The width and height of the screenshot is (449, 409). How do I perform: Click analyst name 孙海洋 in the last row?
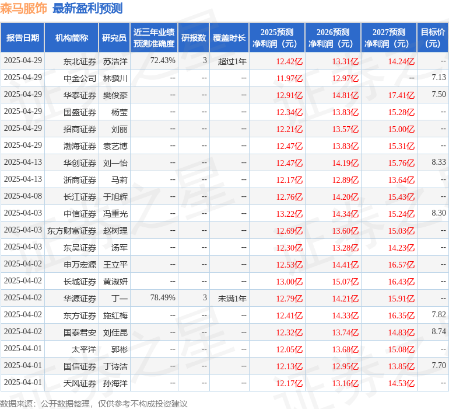pyautogui.click(x=115, y=383)
